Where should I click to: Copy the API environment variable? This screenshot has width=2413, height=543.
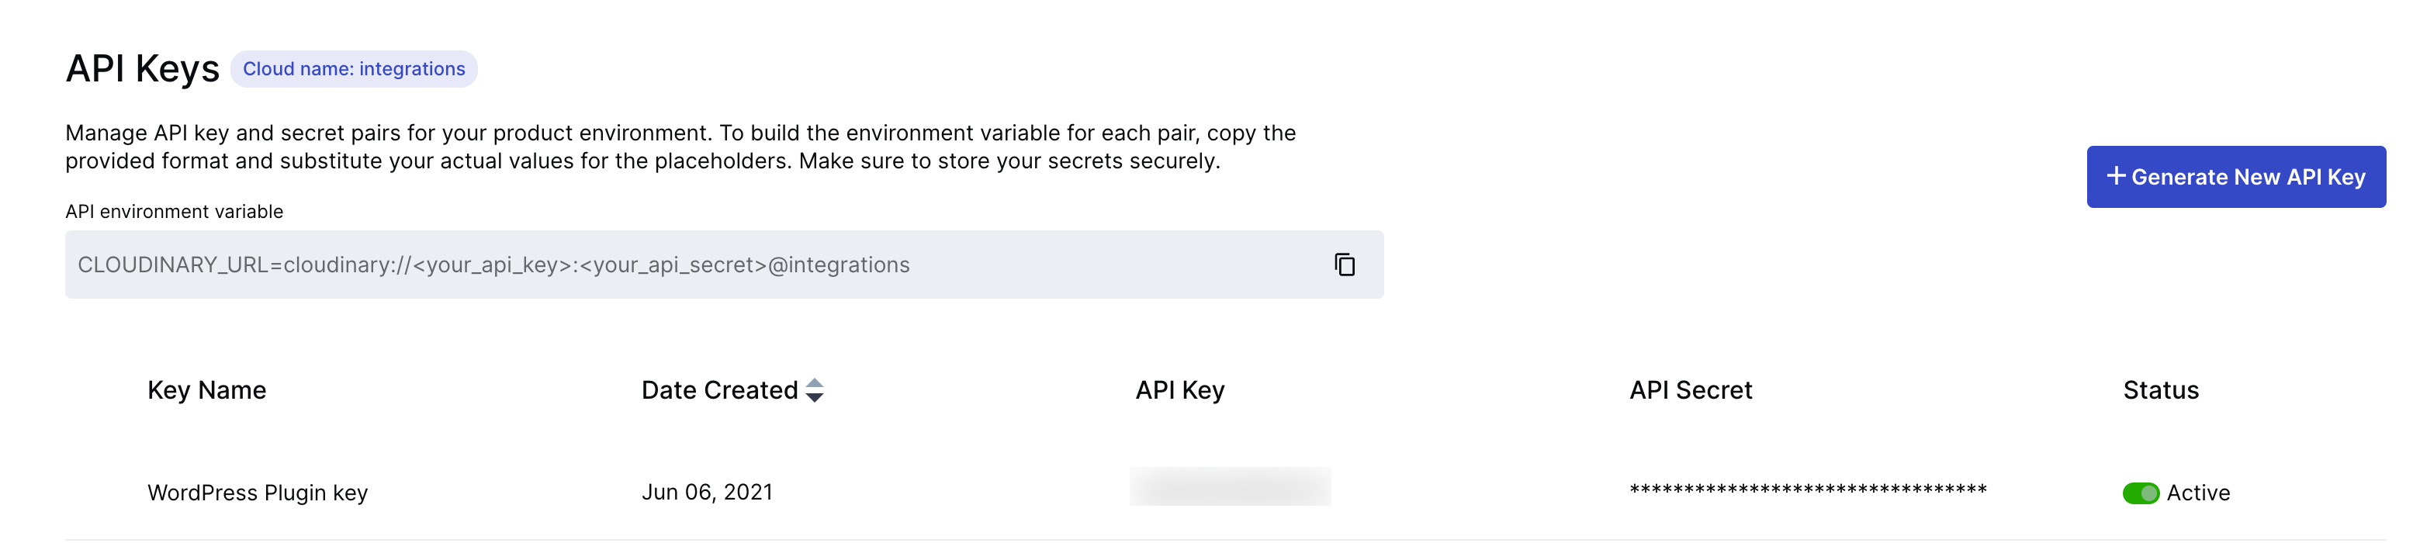click(1344, 265)
